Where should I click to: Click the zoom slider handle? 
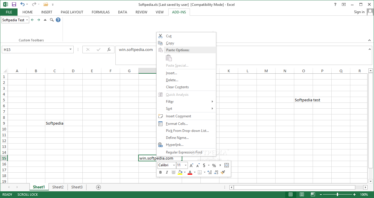click(x=337, y=195)
